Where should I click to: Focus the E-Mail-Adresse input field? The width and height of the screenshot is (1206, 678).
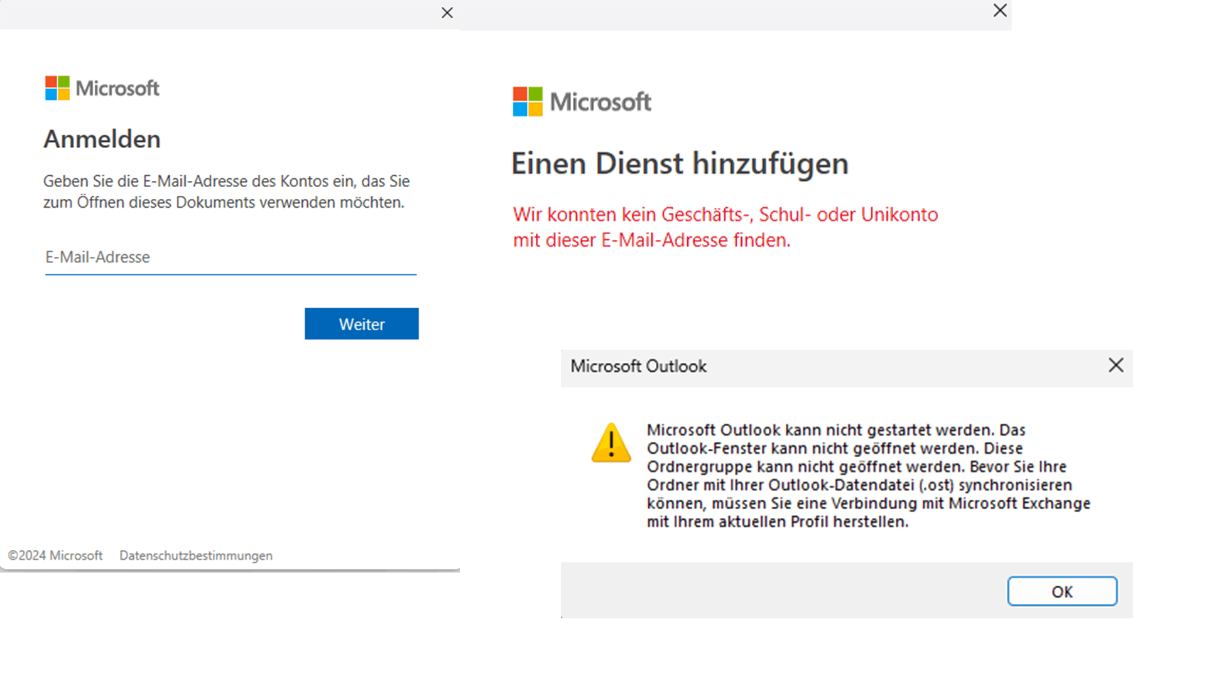pos(230,257)
